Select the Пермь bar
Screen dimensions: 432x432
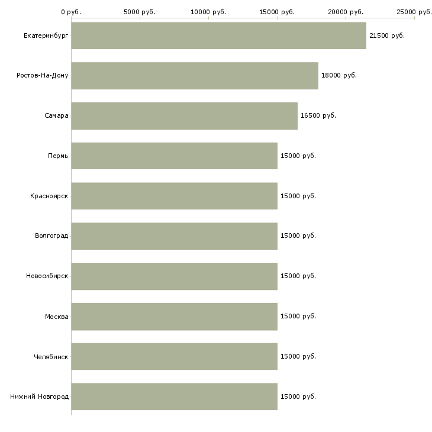174,156
